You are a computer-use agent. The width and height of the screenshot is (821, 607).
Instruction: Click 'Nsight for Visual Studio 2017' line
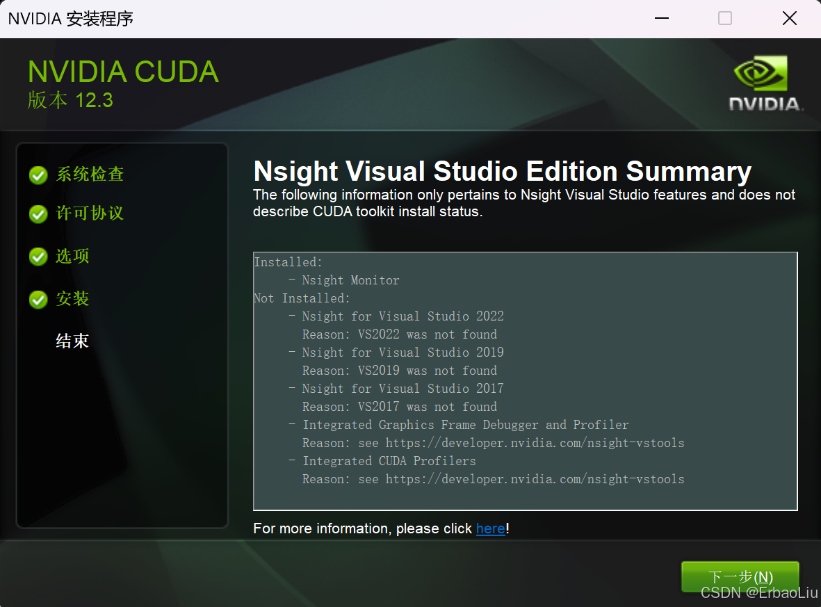pos(403,389)
